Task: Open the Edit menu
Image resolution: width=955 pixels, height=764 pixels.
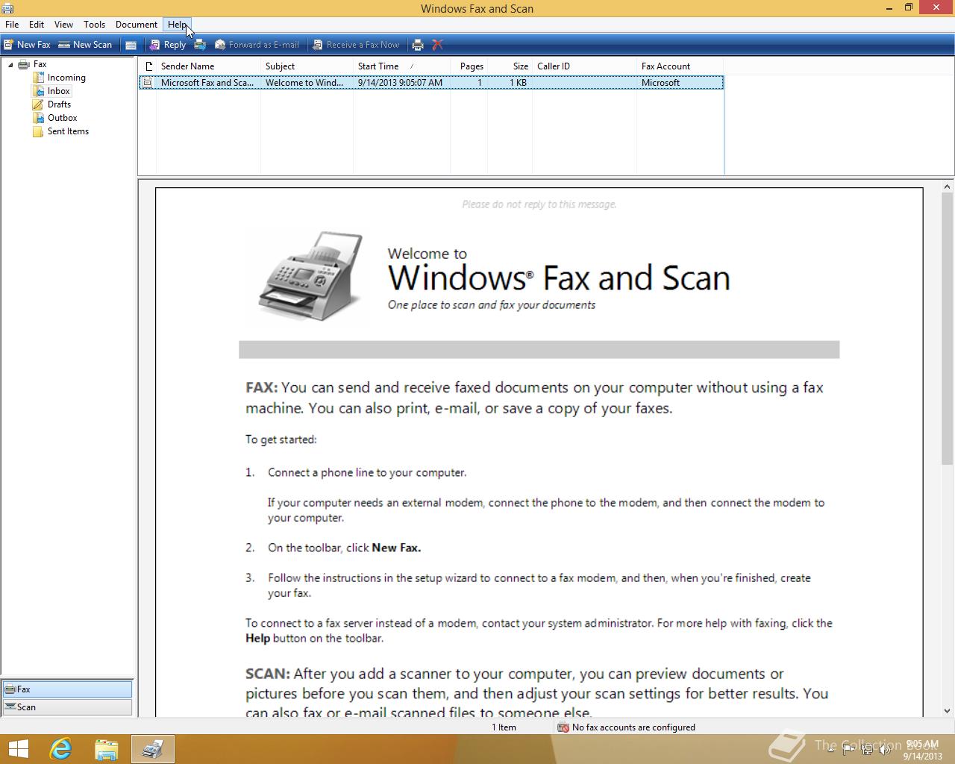Action: pos(37,25)
